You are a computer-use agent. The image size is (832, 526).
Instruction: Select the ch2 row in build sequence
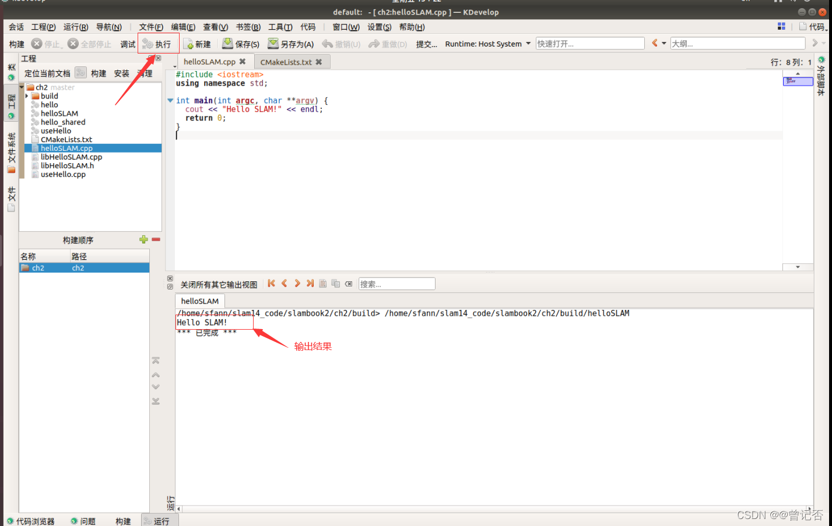pyautogui.click(x=84, y=268)
